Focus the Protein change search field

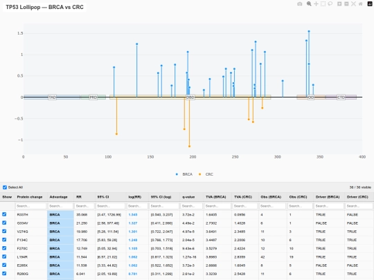[30, 206]
